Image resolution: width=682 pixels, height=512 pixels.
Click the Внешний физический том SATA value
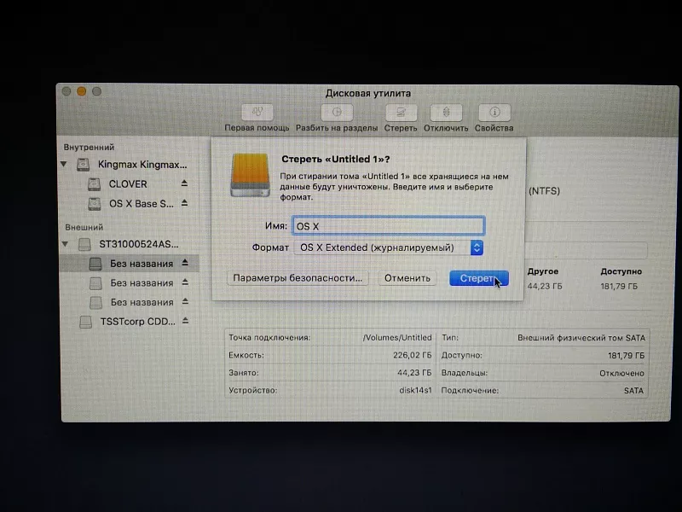pos(581,338)
